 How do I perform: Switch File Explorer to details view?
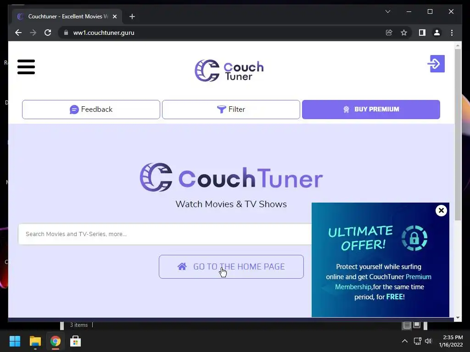tap(407, 325)
